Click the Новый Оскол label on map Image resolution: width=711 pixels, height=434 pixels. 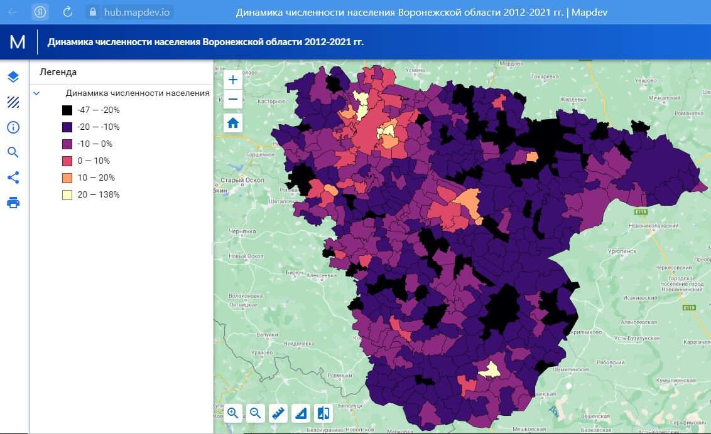[x=246, y=256]
